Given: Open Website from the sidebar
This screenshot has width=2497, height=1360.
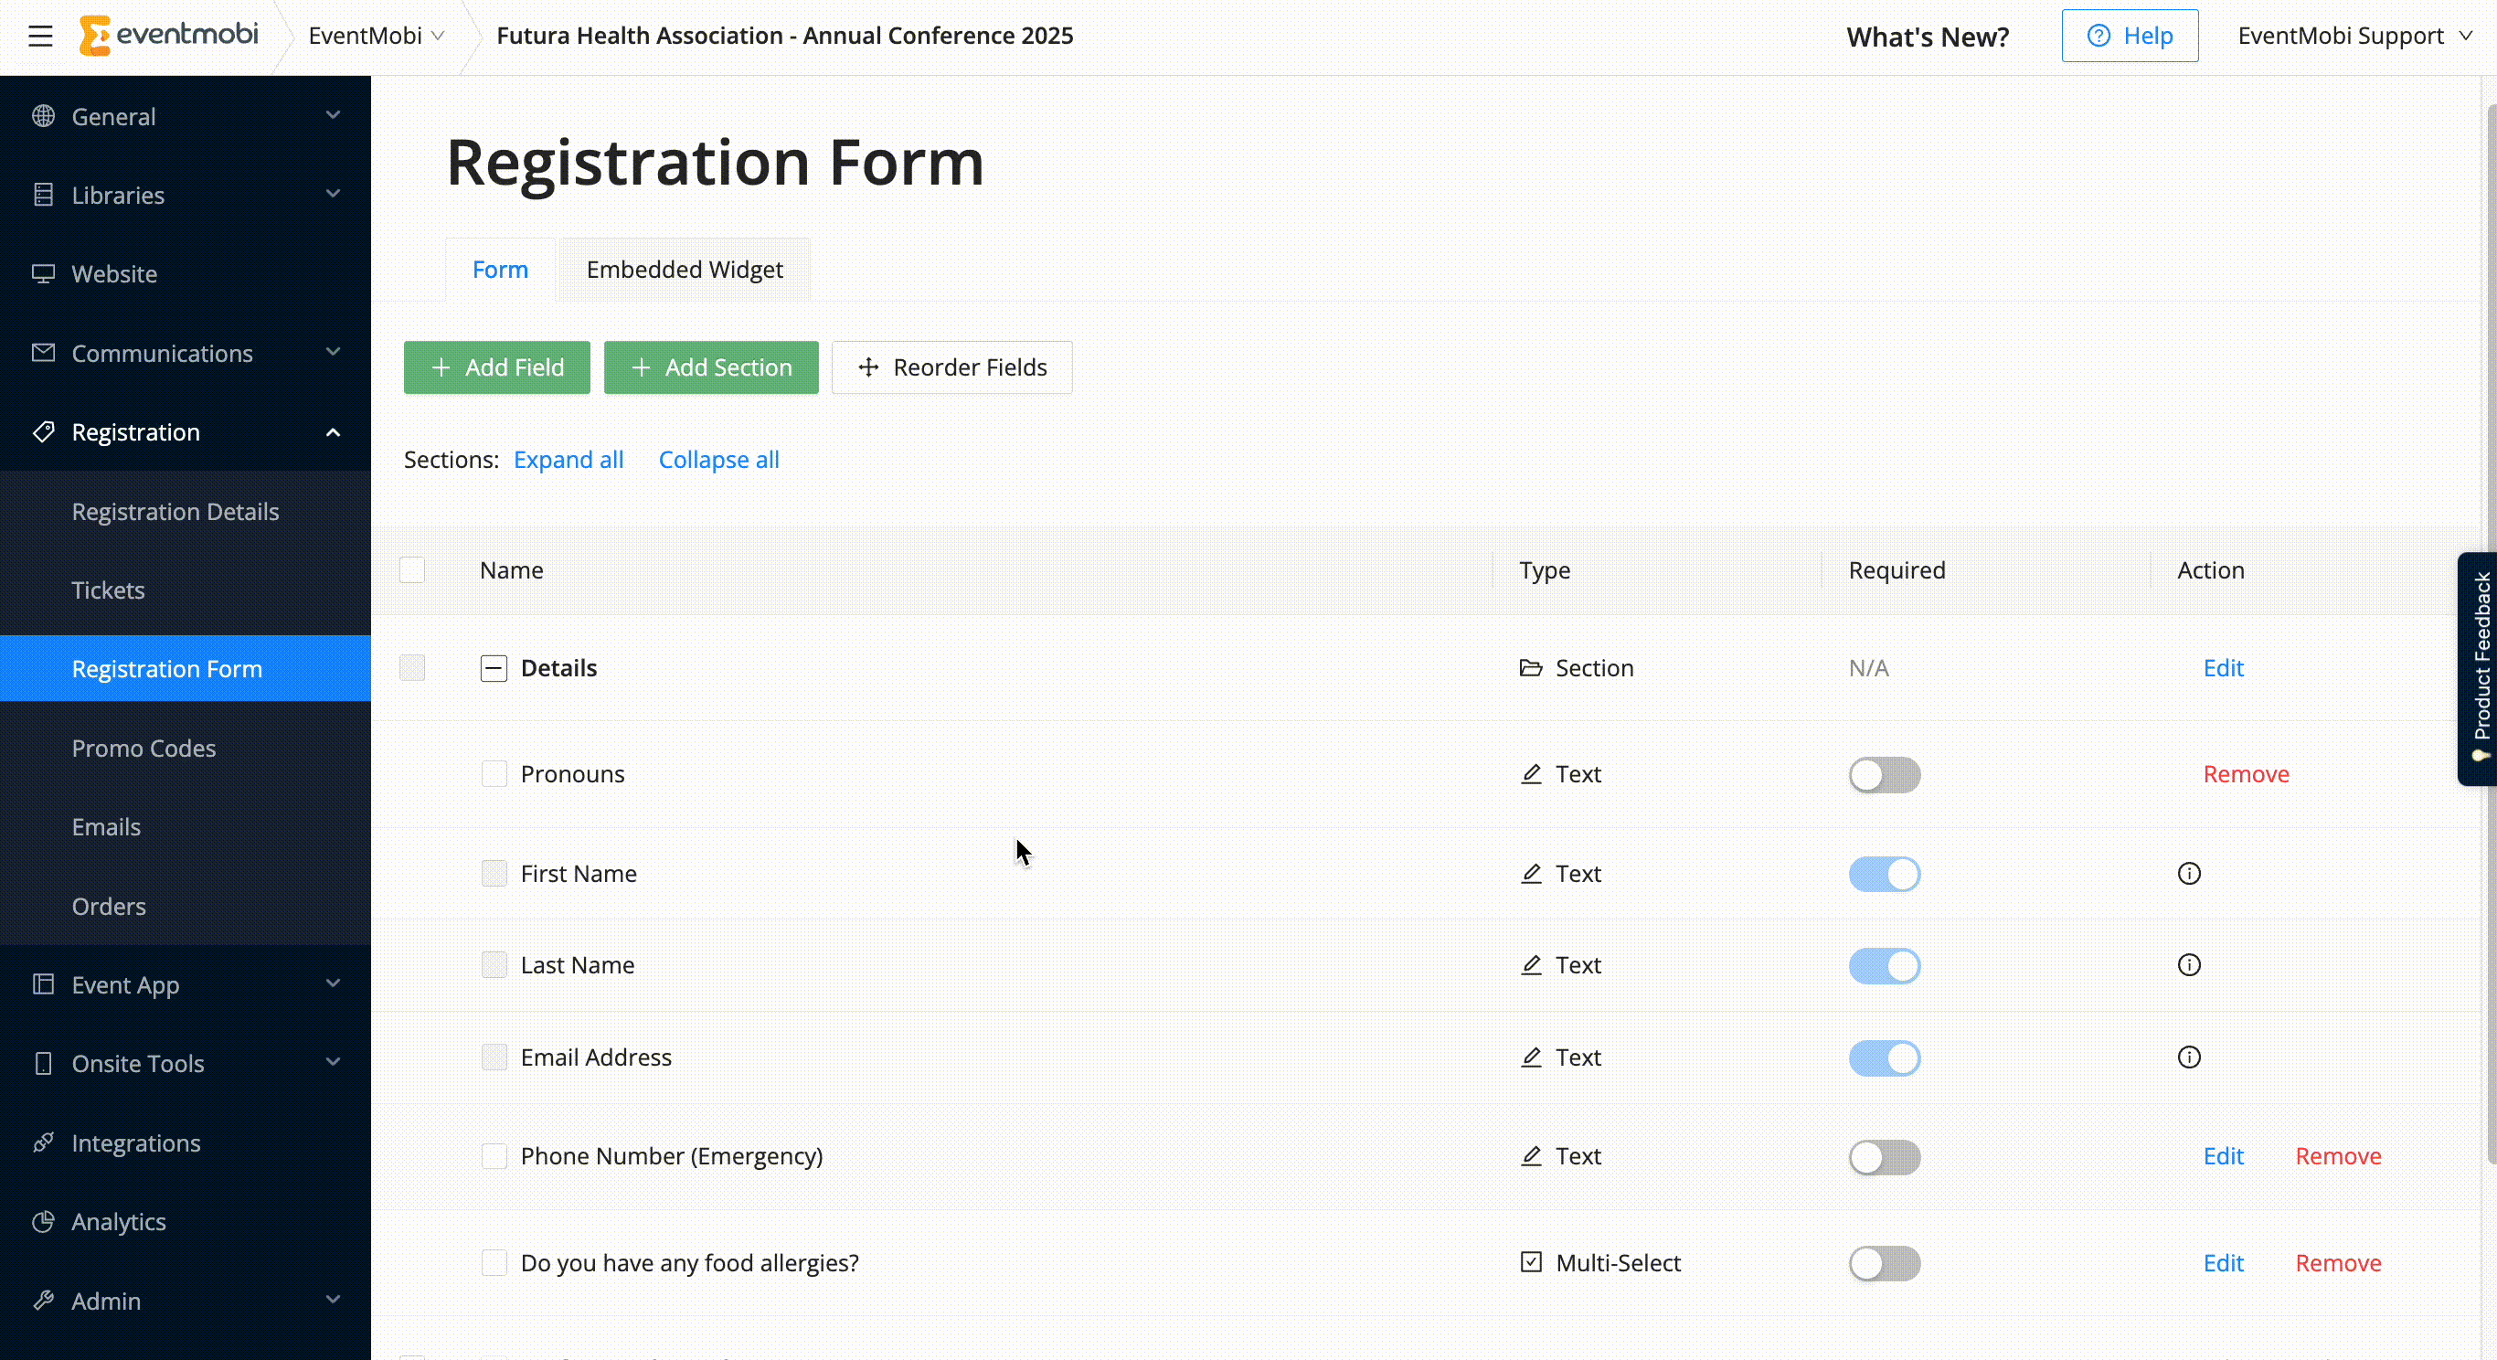Looking at the screenshot, I should click(114, 274).
